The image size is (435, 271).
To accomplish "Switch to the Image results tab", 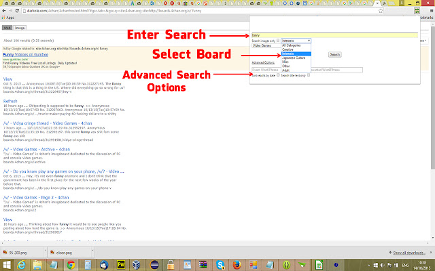I will pos(20,28).
